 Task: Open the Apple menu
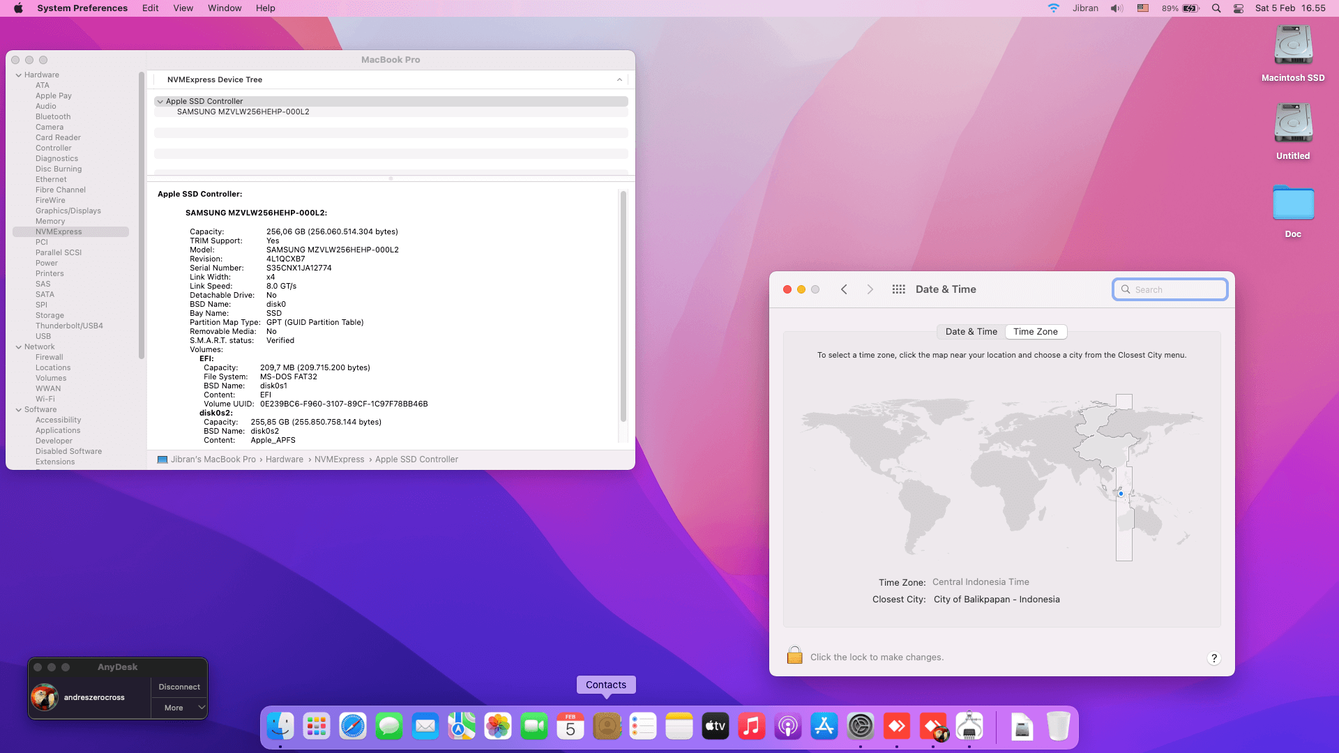click(x=18, y=8)
